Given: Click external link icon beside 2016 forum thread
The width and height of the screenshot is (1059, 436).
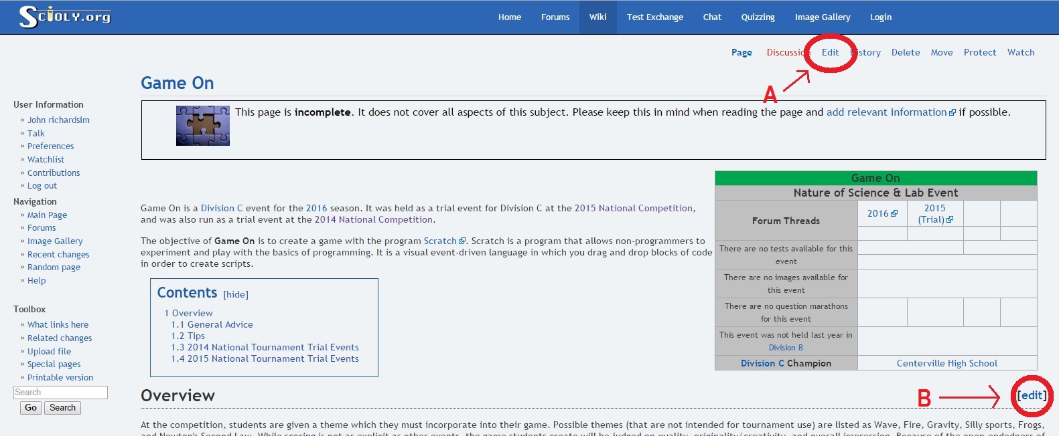Looking at the screenshot, I should pyautogui.click(x=894, y=214).
